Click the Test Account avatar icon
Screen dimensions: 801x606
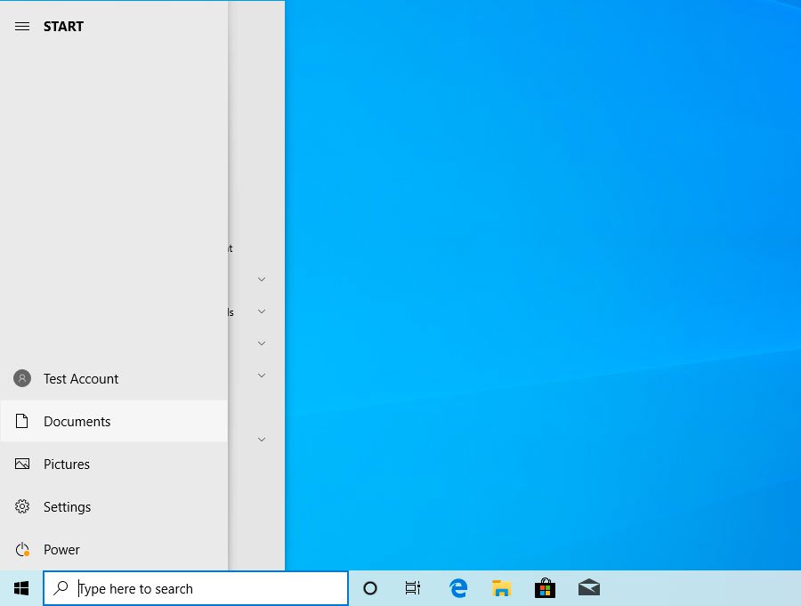[21, 378]
